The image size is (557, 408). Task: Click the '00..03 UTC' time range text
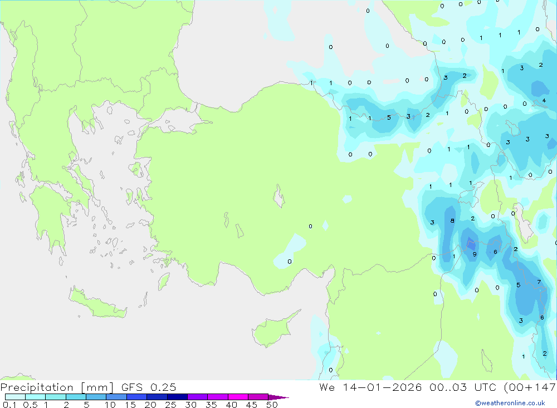463,387
